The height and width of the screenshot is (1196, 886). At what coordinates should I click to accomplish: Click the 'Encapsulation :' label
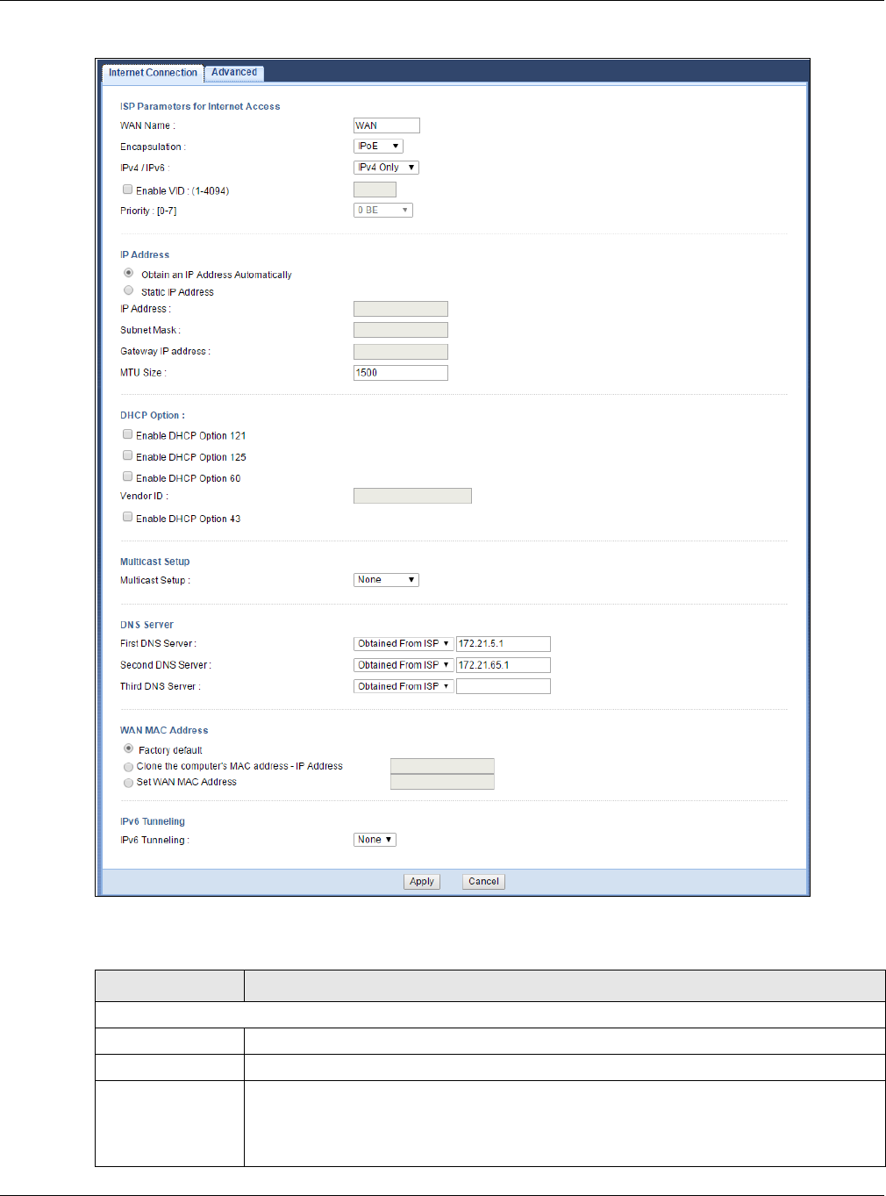153,147
